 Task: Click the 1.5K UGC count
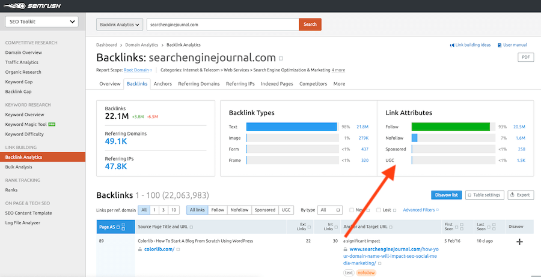click(521, 160)
